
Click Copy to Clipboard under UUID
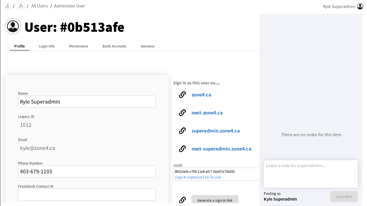[x=188, y=177]
